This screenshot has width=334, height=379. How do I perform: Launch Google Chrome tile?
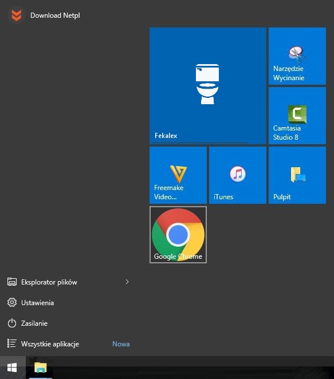pyautogui.click(x=178, y=235)
